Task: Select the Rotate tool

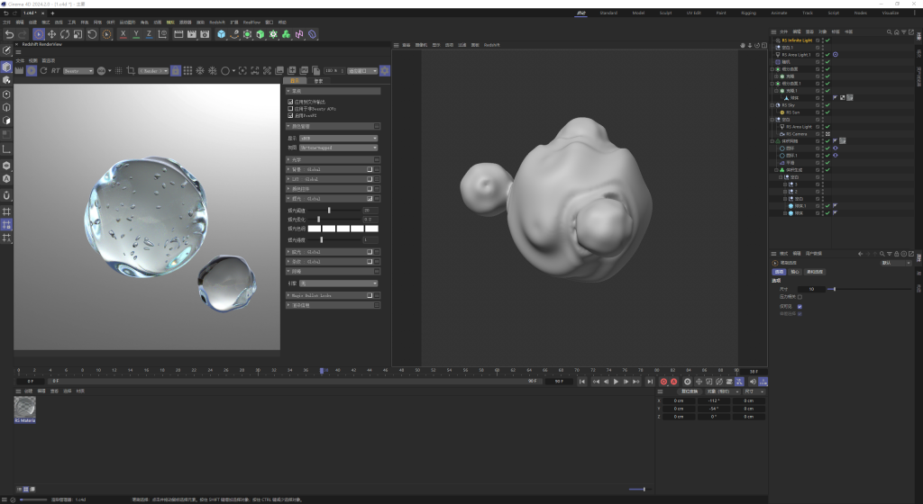Action: 65,35
